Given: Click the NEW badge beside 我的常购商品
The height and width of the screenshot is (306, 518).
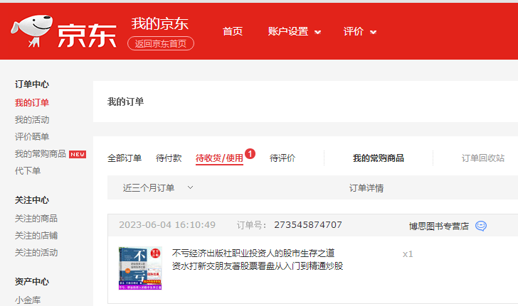Looking at the screenshot, I should pos(78,154).
